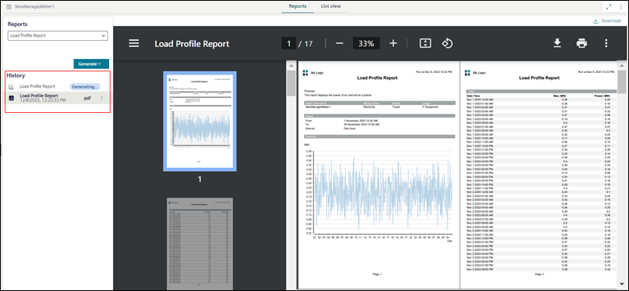
Task: Click the chart icon beside the generating report
Action: click(x=11, y=86)
